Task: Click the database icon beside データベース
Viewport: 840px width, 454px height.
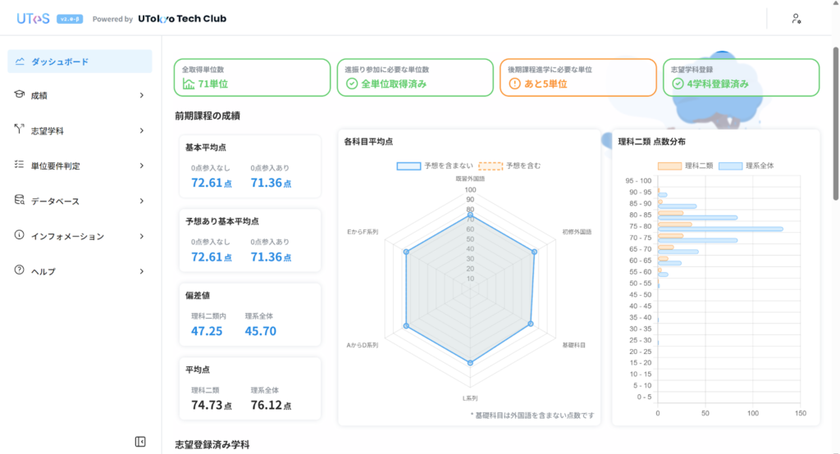Action: 20,200
